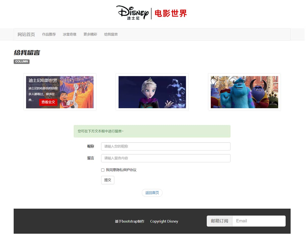The width and height of the screenshot is (306, 245).
Task: Go to 作品推荐 nav item
Action: click(49, 34)
